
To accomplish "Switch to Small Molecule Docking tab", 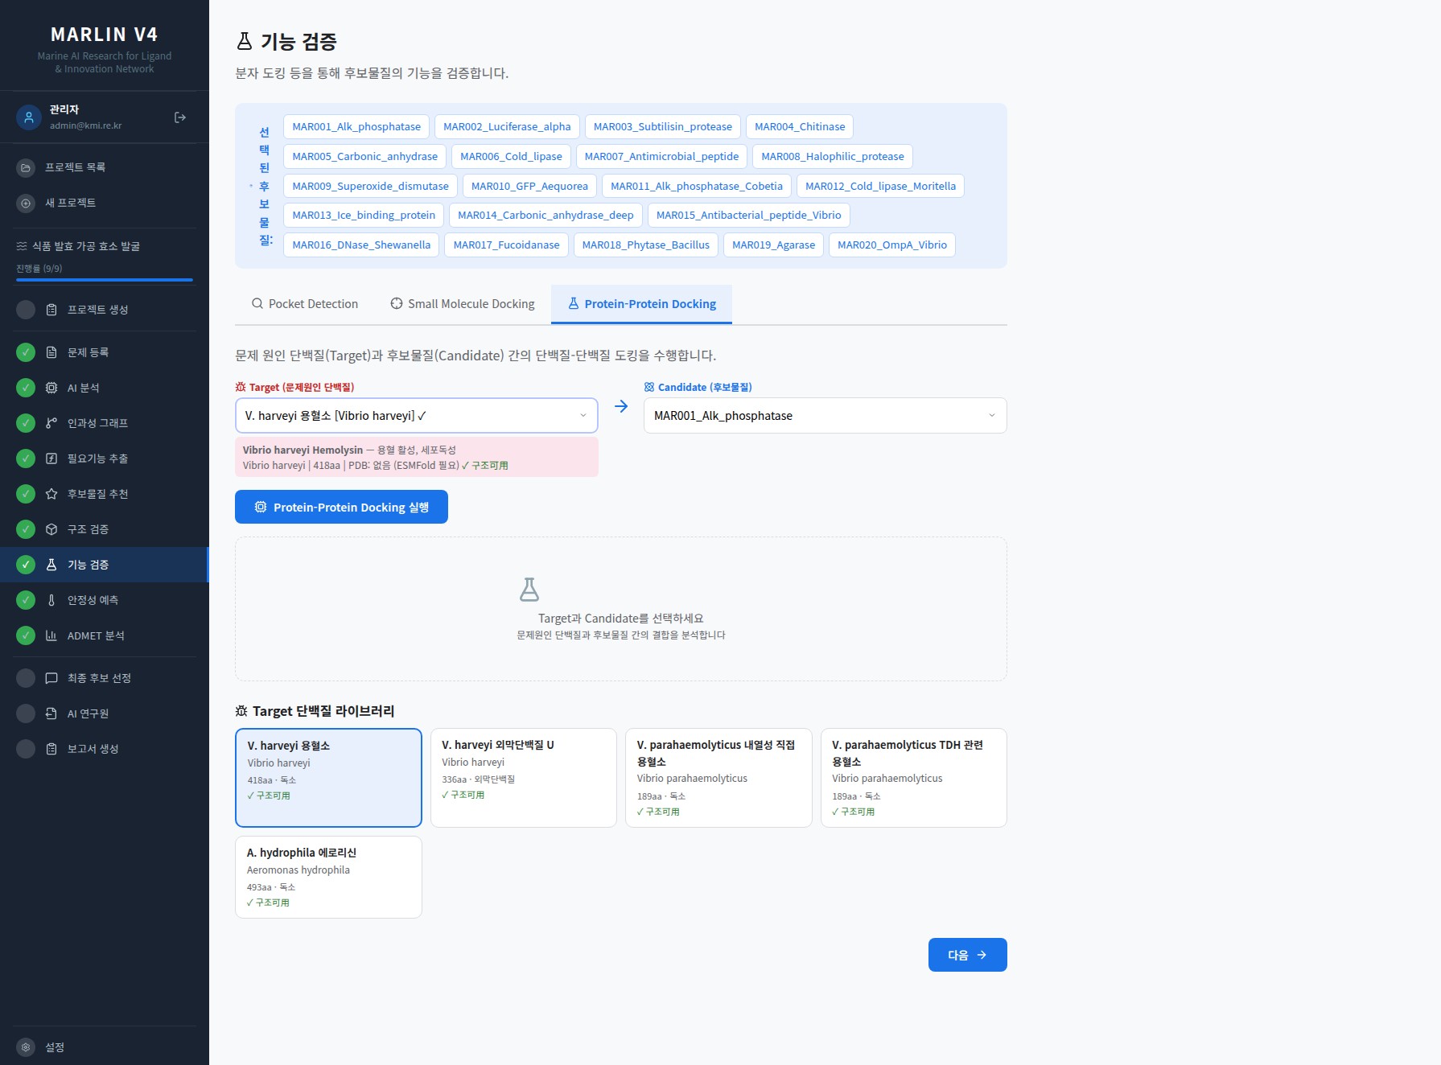I will pos(463,304).
